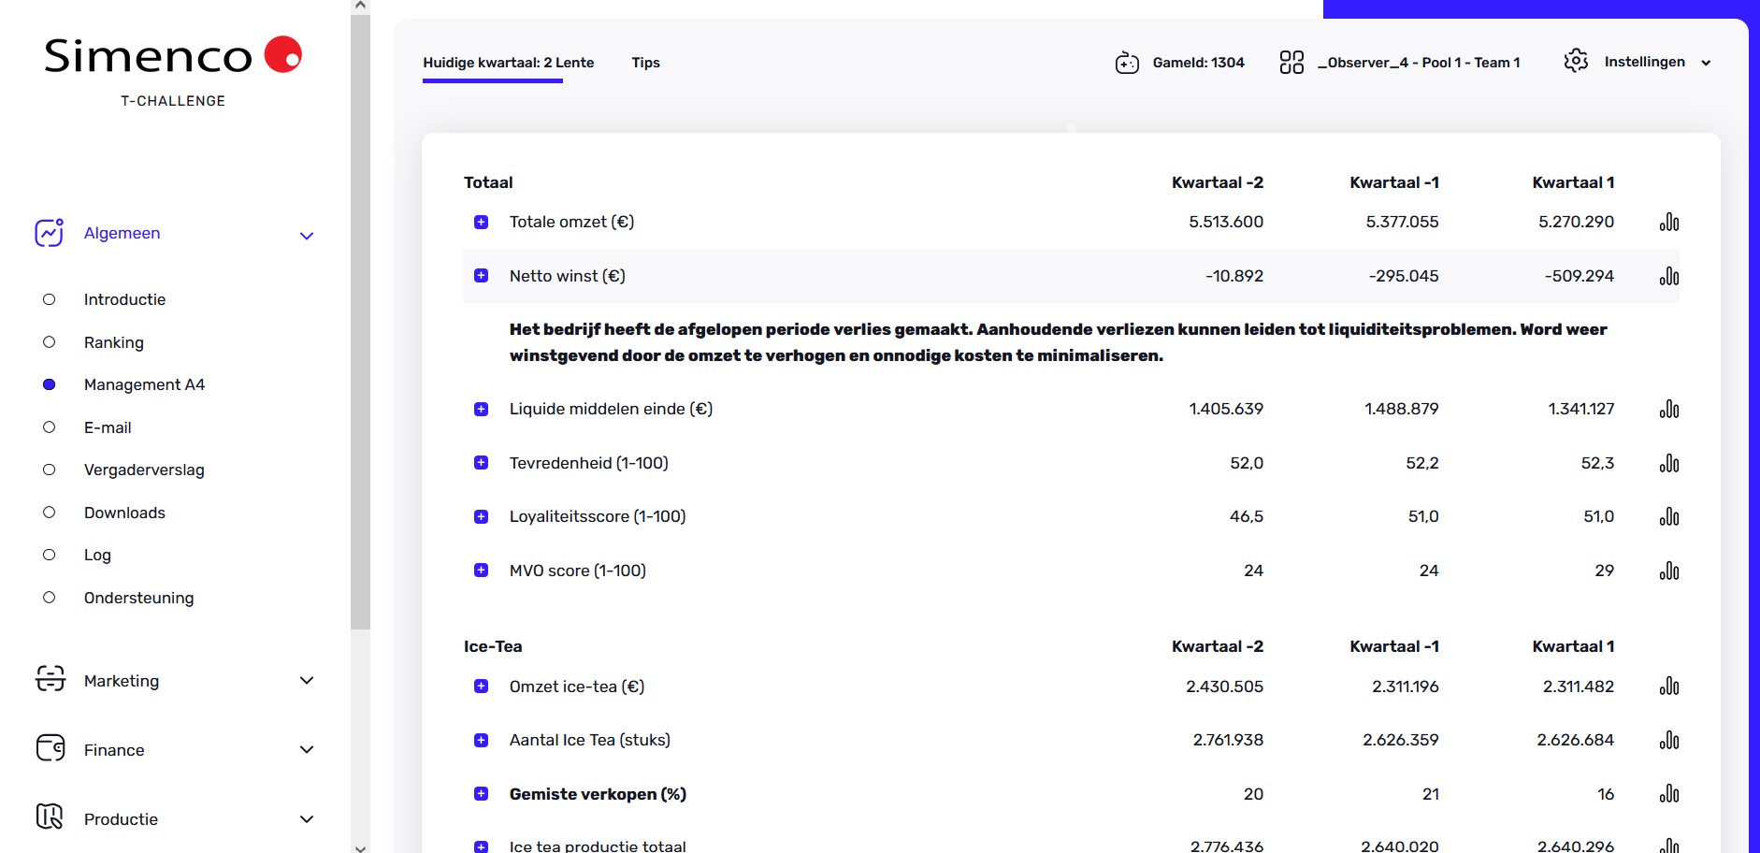The height and width of the screenshot is (853, 1760).
Task: Open the Ondersteuning page
Action: coord(139,598)
